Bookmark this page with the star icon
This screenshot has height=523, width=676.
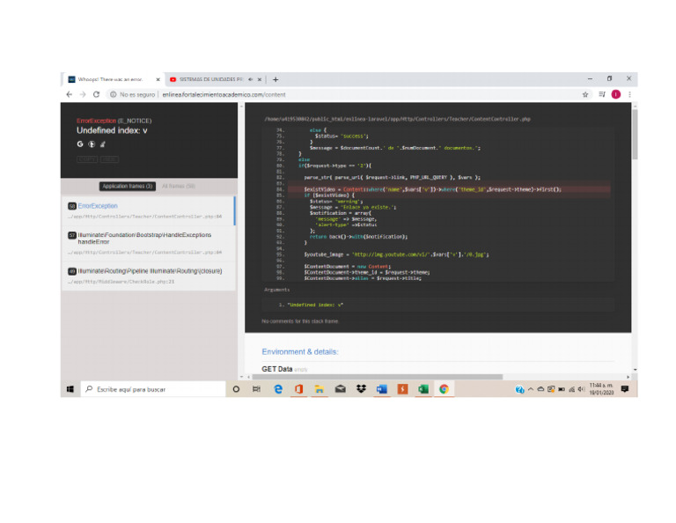585,94
